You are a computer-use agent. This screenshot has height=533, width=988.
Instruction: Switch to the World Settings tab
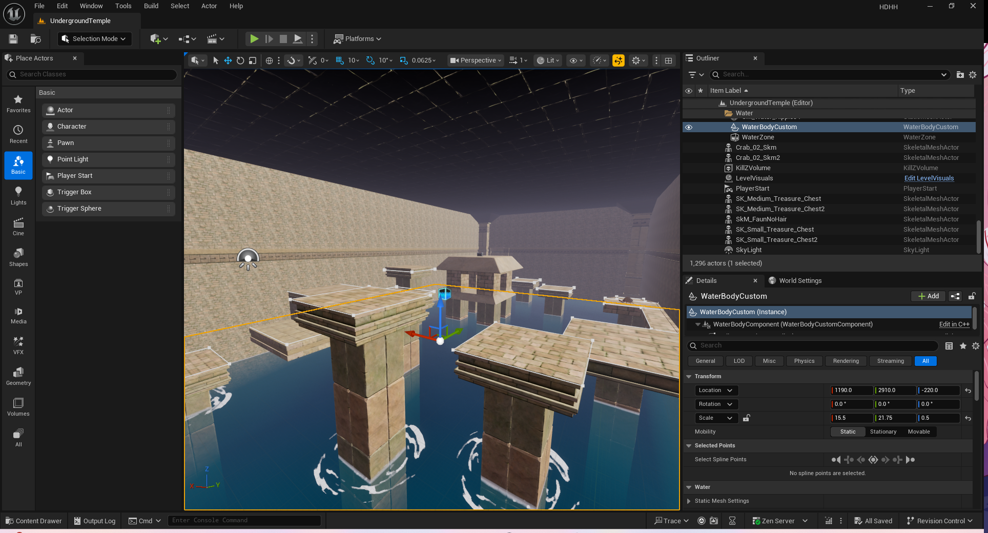[x=799, y=281]
